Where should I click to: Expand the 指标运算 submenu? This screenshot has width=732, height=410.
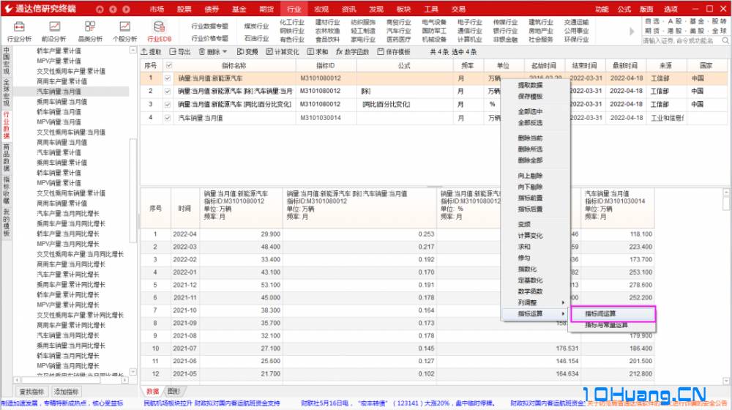coord(536,314)
